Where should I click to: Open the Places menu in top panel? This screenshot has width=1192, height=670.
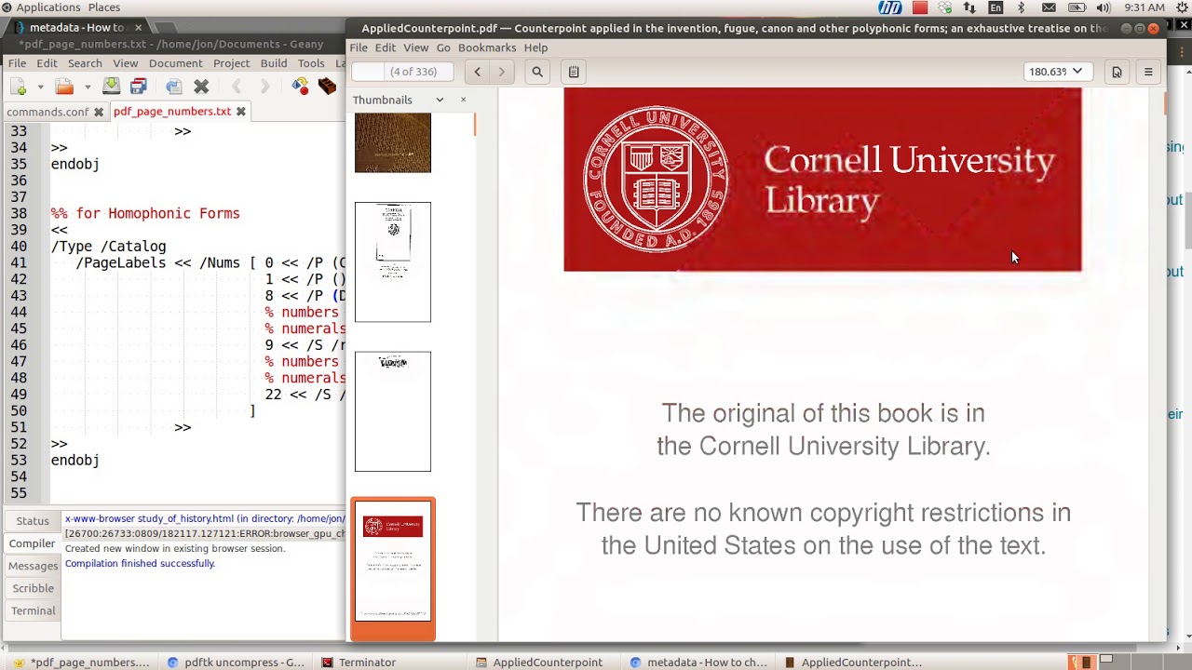click(104, 7)
